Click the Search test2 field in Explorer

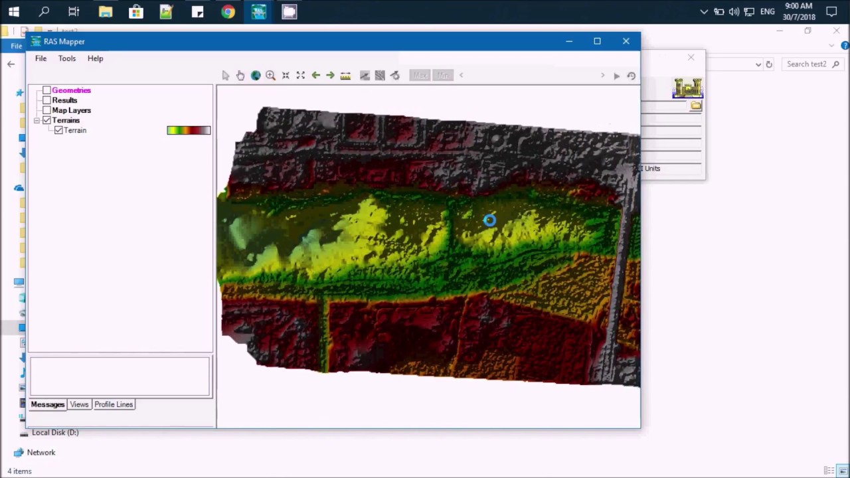click(x=814, y=64)
